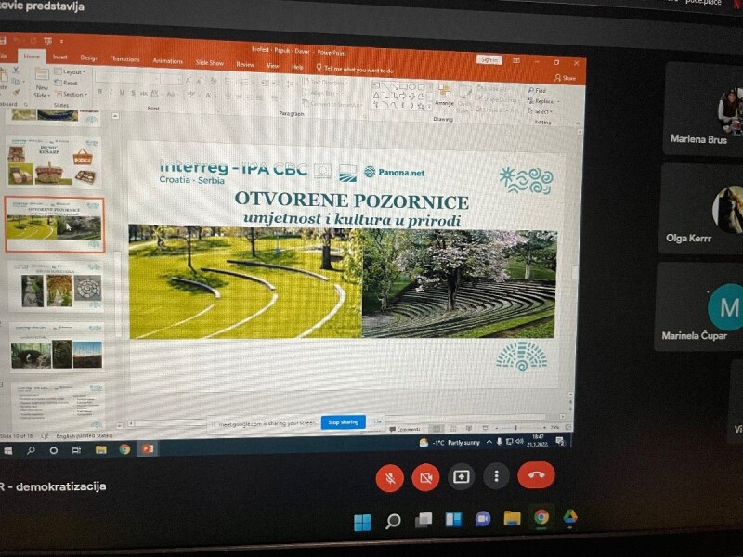Unmute the microphone in the meeting
This screenshot has width=743, height=557.
coord(389,477)
